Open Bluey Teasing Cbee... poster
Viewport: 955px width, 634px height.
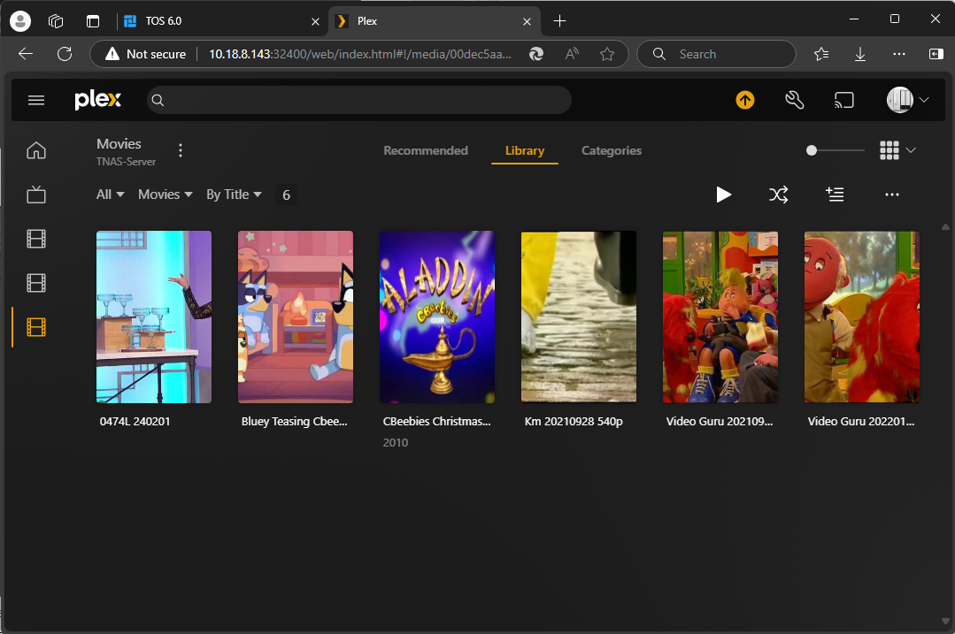click(x=296, y=317)
